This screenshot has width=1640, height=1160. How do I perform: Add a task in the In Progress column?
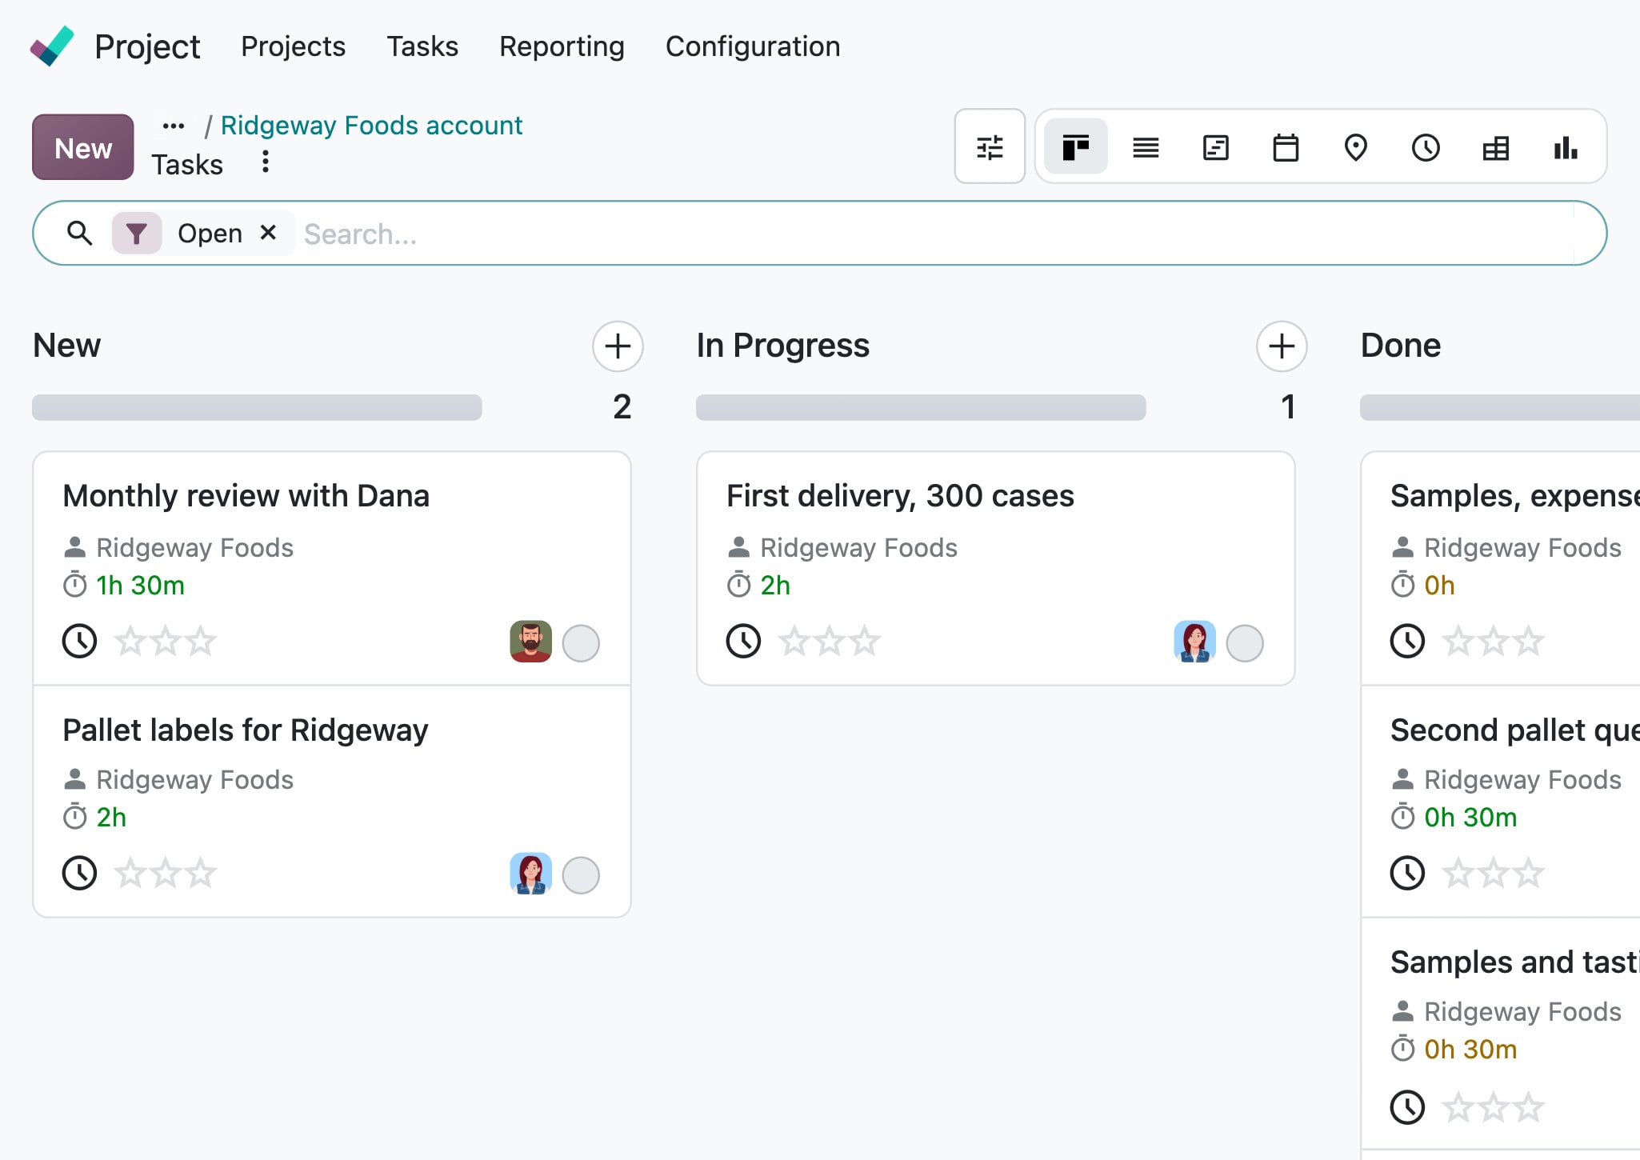tap(1282, 346)
